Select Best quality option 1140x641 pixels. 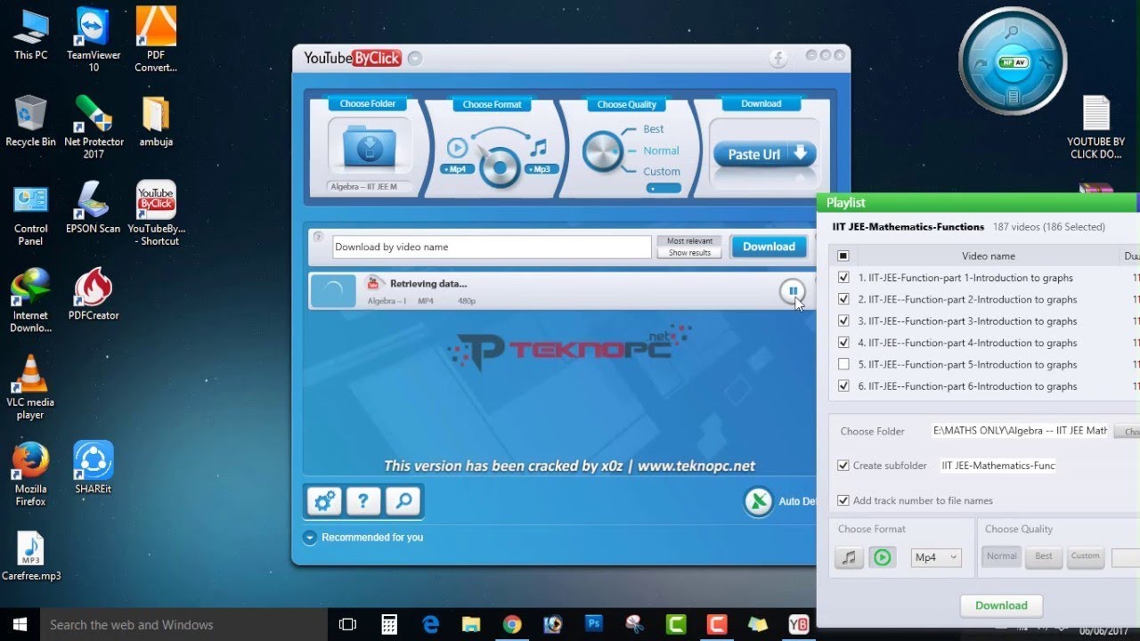pos(654,129)
